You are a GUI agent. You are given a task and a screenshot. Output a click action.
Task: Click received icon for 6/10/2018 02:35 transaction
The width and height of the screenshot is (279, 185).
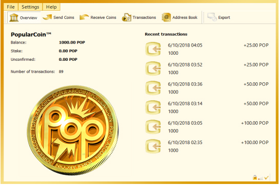point(153,146)
